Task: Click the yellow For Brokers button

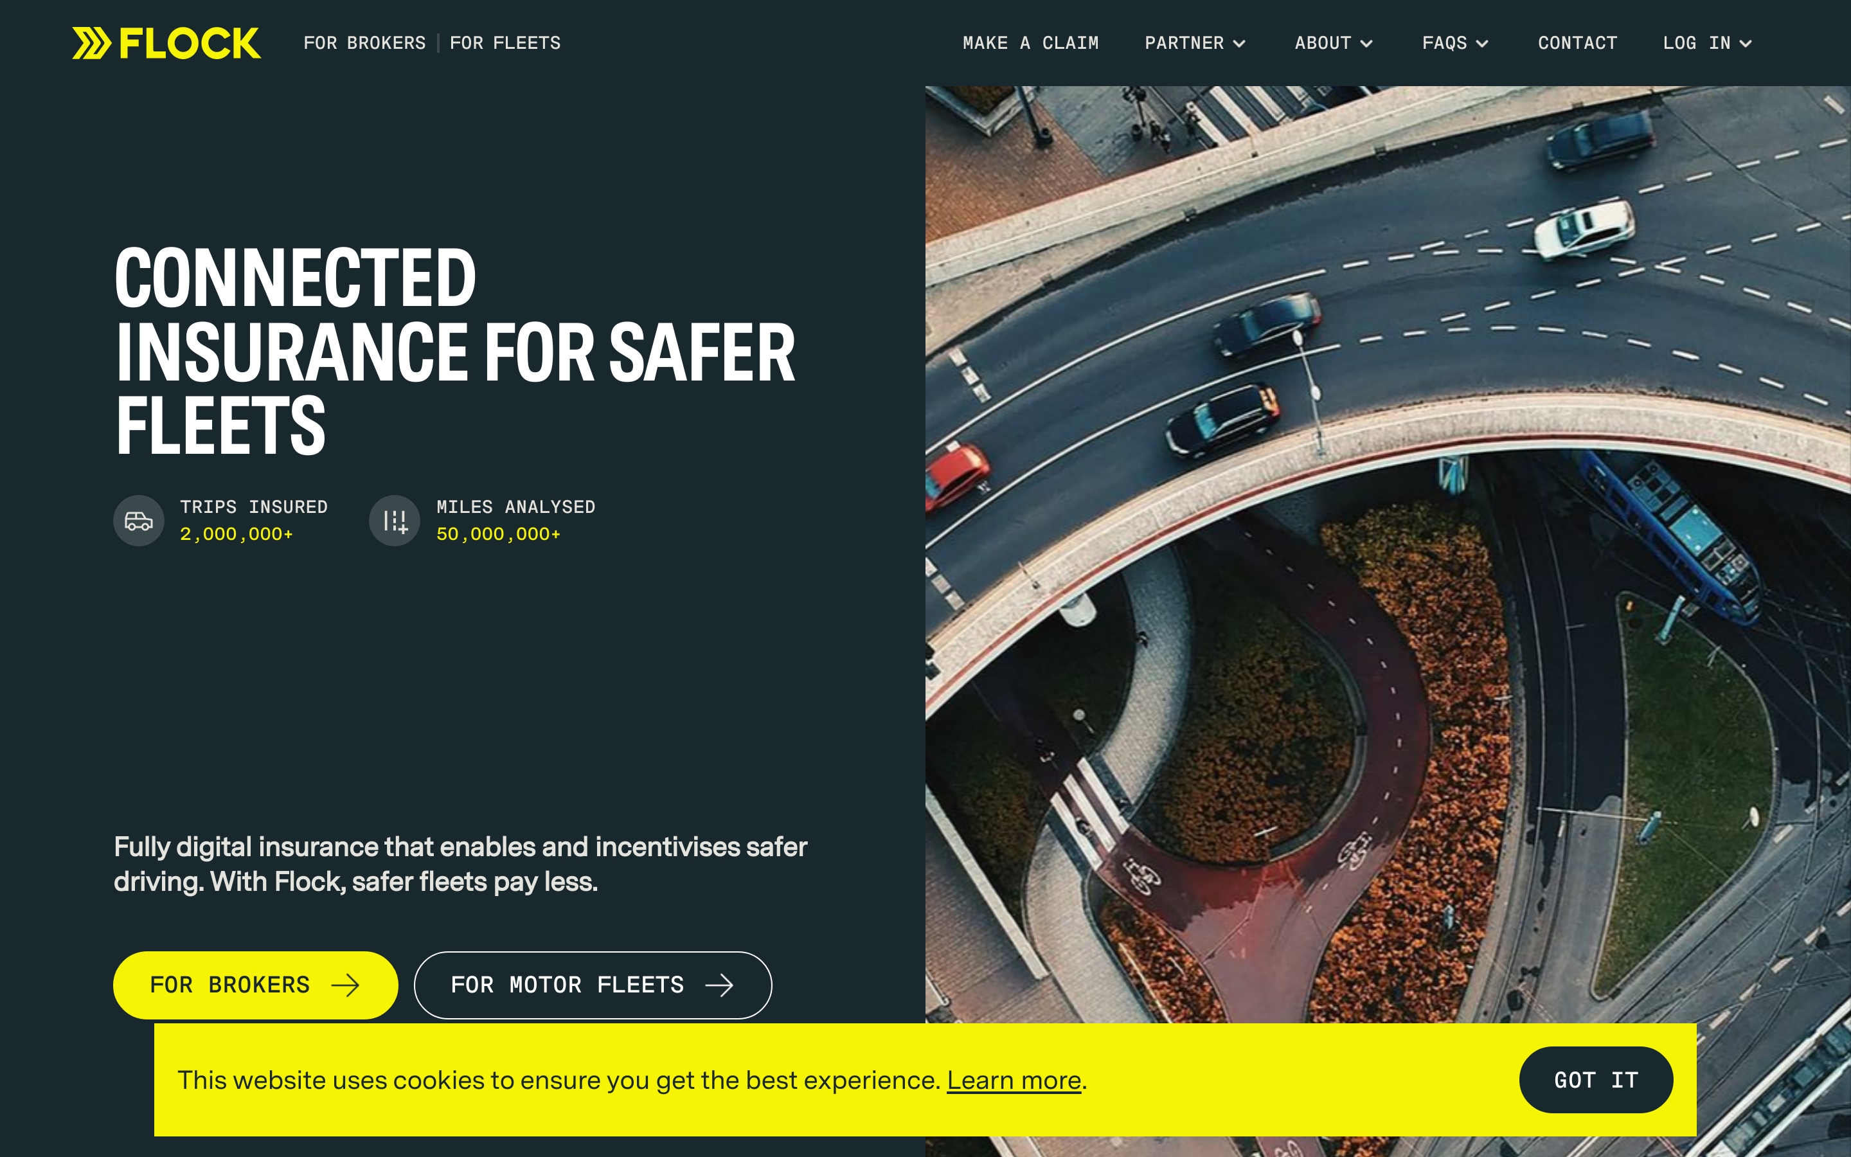Action: pos(255,985)
